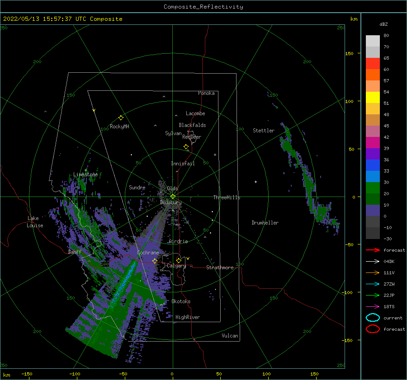Screen dimensions: 407x380
Task: Click the Calgary city label
Action: tap(176, 266)
